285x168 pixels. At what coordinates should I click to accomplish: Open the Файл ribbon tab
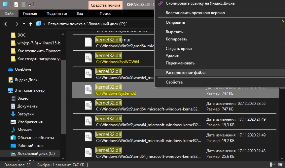click(9, 13)
